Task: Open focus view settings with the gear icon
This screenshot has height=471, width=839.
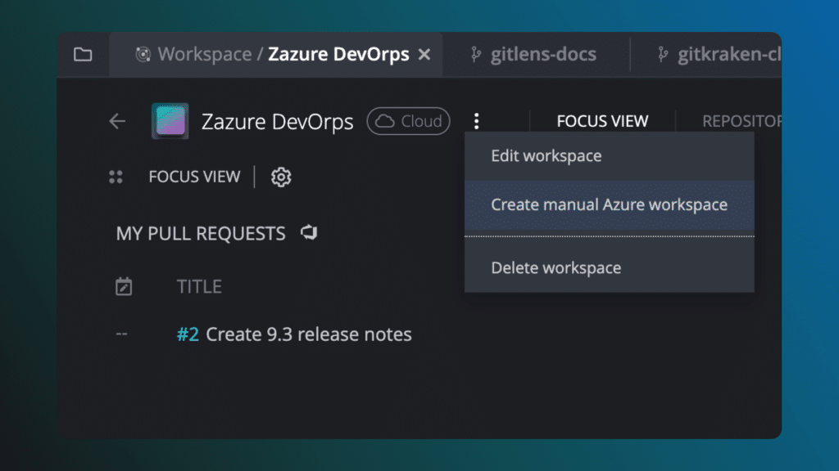Action: (x=281, y=177)
